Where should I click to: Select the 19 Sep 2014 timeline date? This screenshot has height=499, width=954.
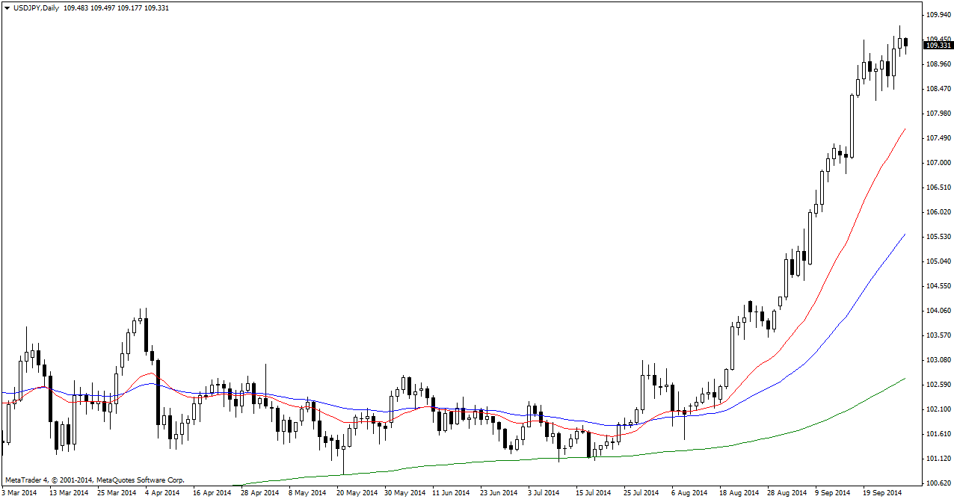coord(880,493)
